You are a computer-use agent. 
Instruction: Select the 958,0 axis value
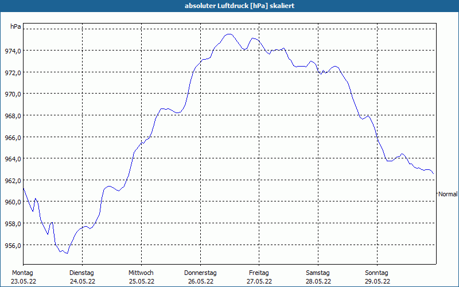pos(13,224)
